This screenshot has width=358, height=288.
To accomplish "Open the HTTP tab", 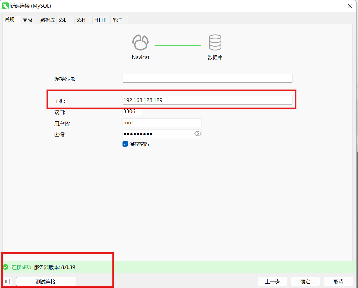I will coord(100,20).
